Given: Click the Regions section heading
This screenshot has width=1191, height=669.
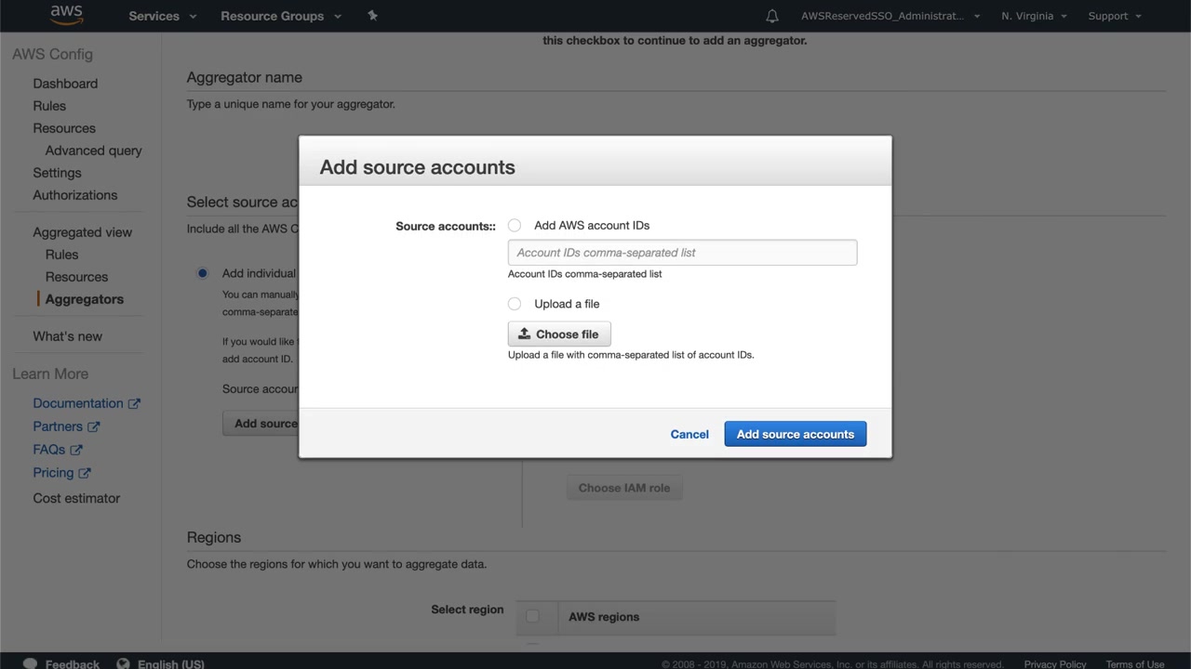Looking at the screenshot, I should pyautogui.click(x=213, y=537).
